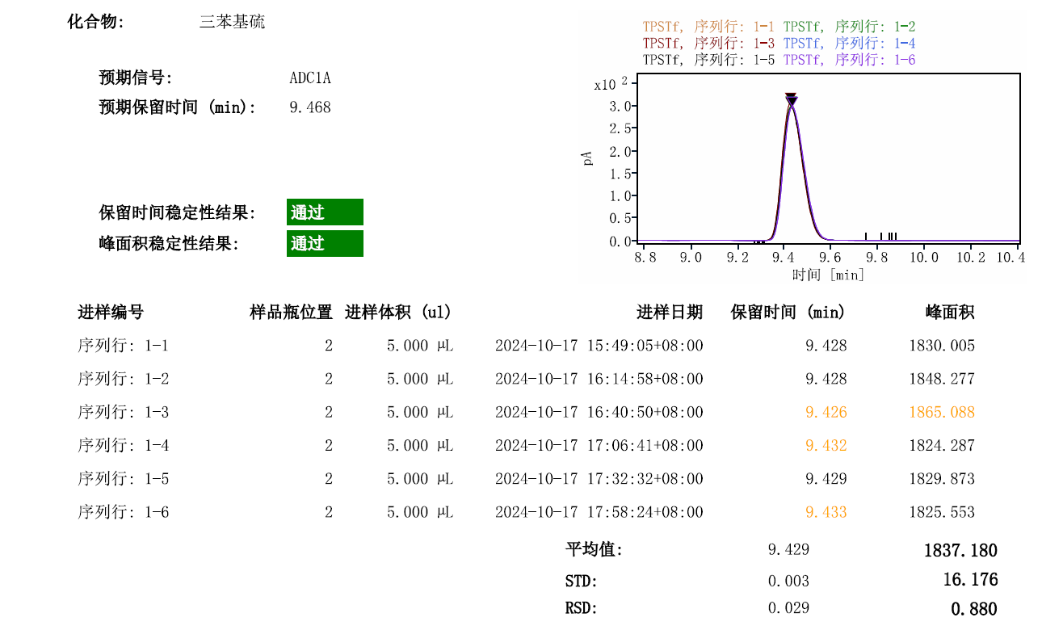Click the 进样编号 column header
The height and width of the screenshot is (630, 1042).
111,313
